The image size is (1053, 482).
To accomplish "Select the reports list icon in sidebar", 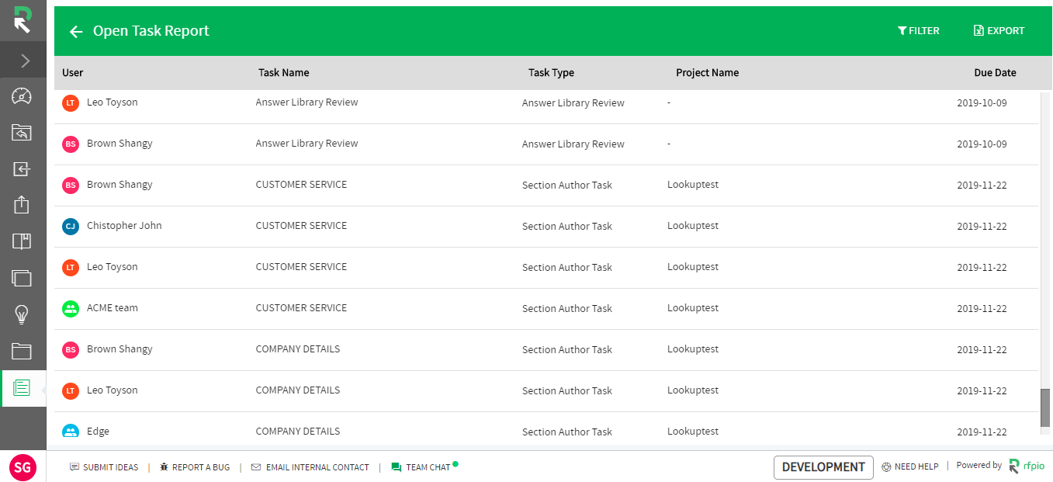I will point(22,387).
